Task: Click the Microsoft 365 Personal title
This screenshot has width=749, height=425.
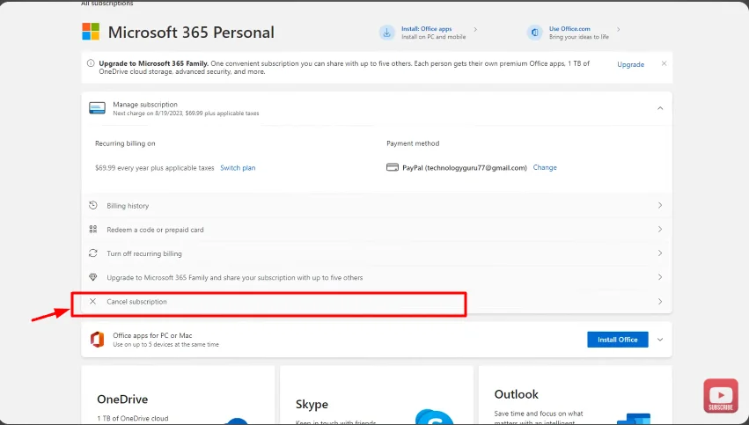Action: pyautogui.click(x=191, y=33)
